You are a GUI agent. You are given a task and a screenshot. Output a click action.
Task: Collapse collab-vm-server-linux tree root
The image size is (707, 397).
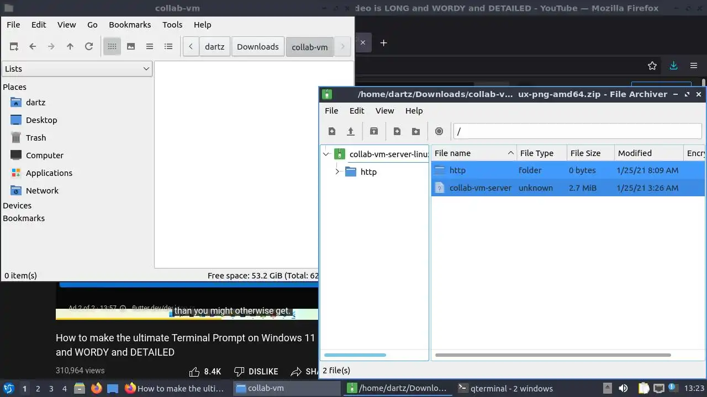tap(326, 154)
